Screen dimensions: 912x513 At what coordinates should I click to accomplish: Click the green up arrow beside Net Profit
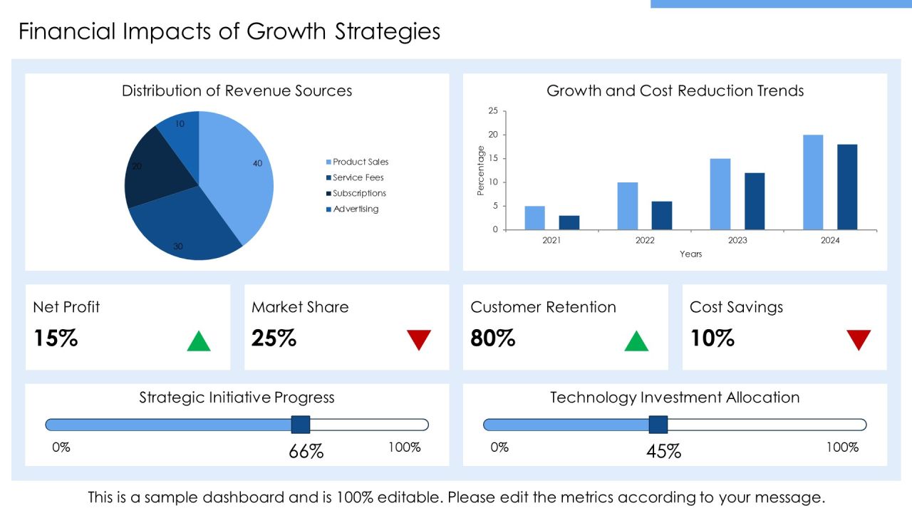pos(199,341)
